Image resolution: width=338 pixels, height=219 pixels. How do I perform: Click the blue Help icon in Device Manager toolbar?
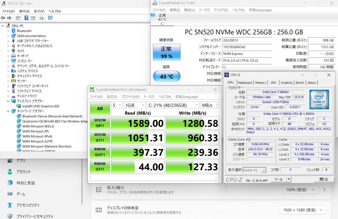pyautogui.click(x=26, y=18)
